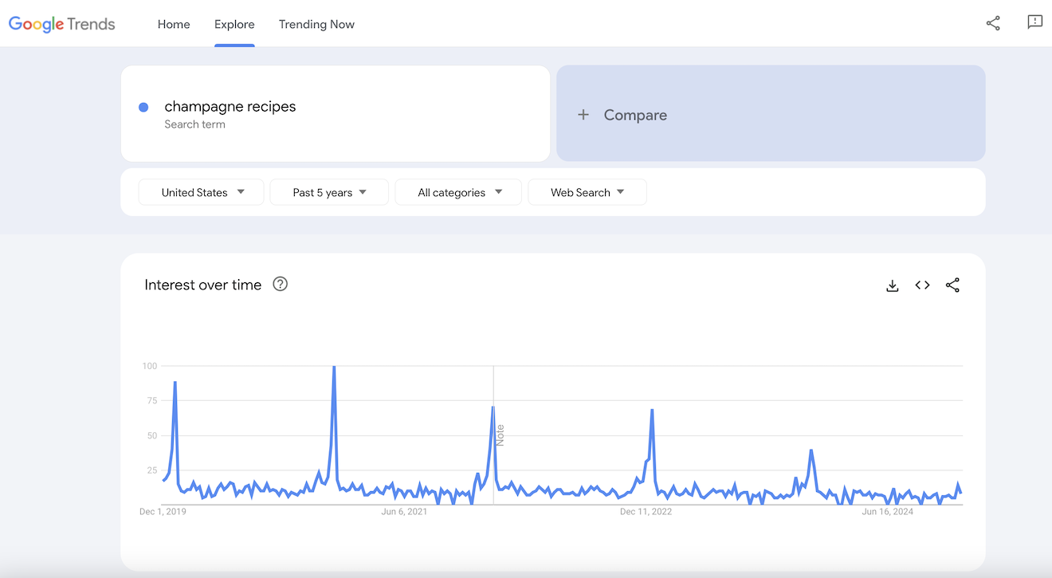Viewport: 1052px width, 578px height.
Task: Click the Google Trends logo
Action: coord(62,24)
